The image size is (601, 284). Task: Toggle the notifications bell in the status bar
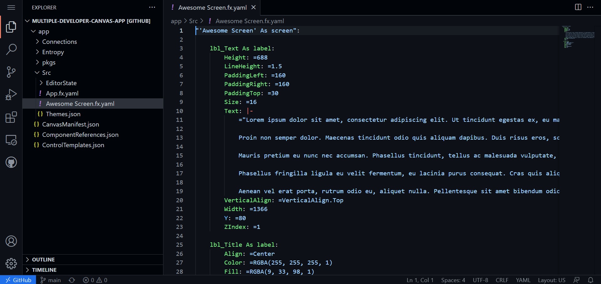[591, 280]
